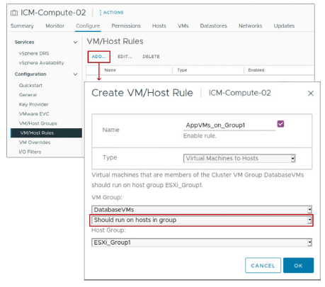Open the Should run on hosts dropdown
This screenshot has height=287, width=325.
(202, 220)
